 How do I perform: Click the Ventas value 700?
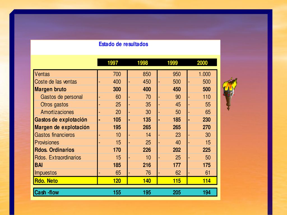tap(117, 74)
